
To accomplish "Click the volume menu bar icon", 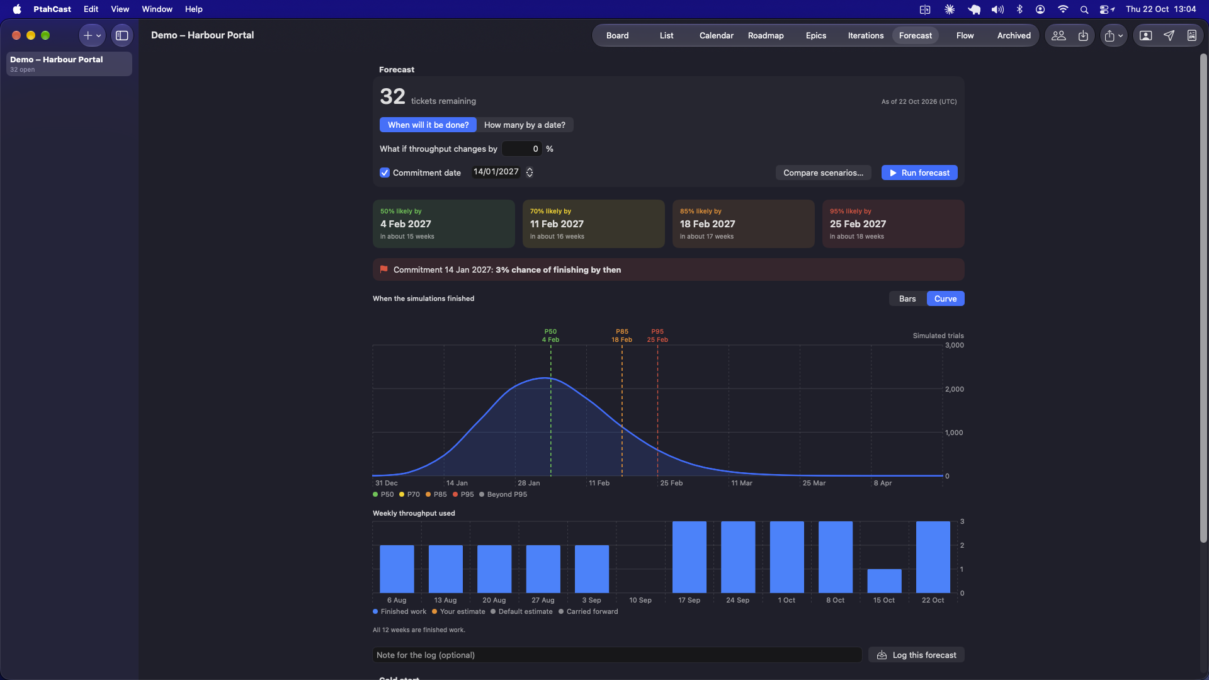I will (x=997, y=9).
